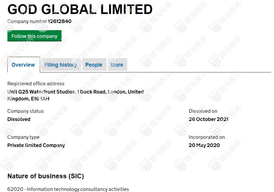Click the Dissolved on label
The image size is (274, 192).
[203, 111]
